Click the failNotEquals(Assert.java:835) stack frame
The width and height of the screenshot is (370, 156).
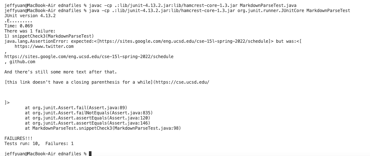[89, 113]
